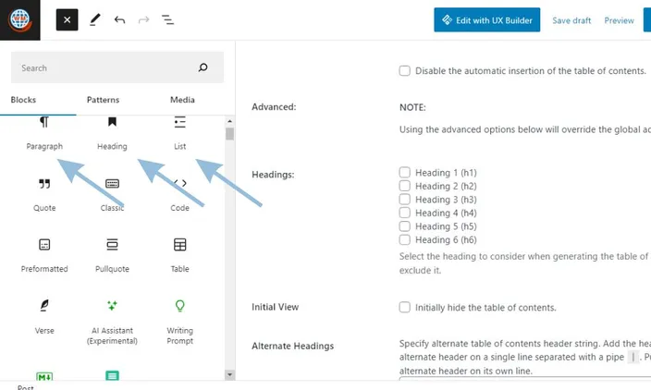Check Heading 6 (h6)

tap(405, 239)
